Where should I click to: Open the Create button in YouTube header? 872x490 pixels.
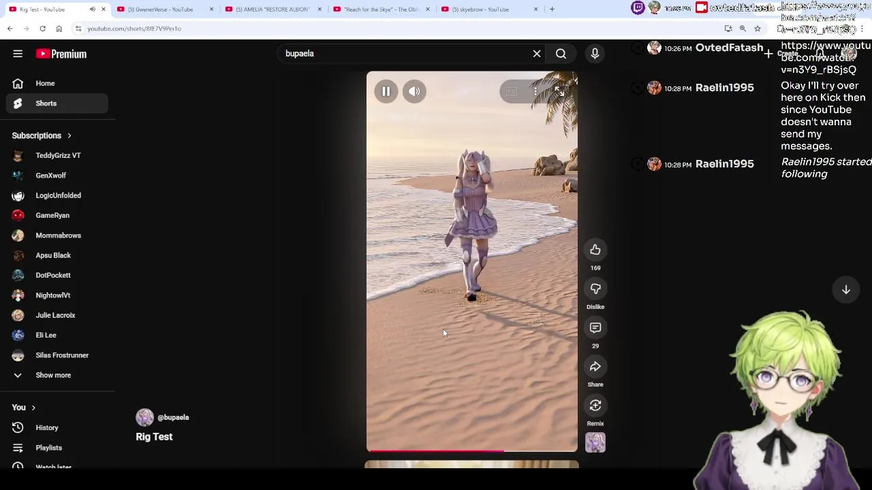tap(781, 54)
